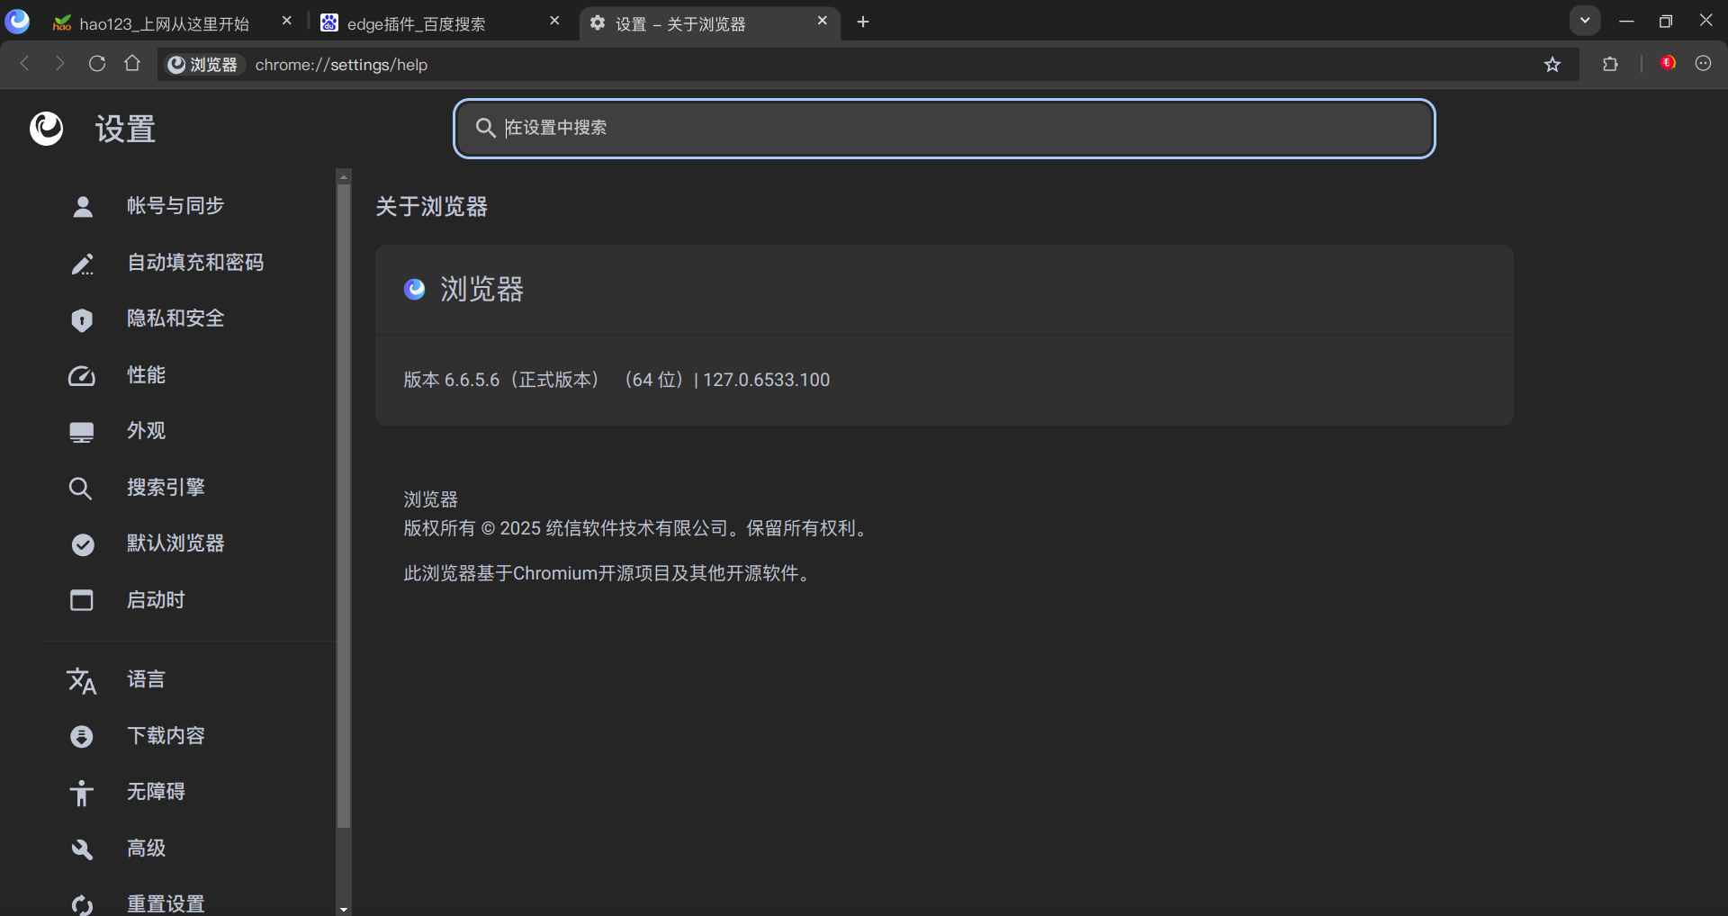This screenshot has height=916, width=1728.
Task: Click the 启动时 window icon
Action: coord(82,600)
